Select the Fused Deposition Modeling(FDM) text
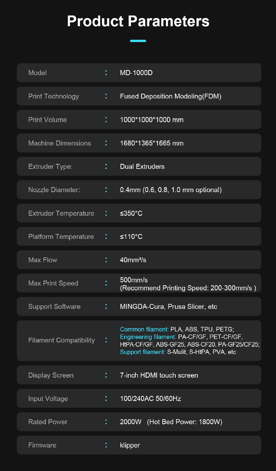The width and height of the screenshot is (276, 471). tap(171, 96)
